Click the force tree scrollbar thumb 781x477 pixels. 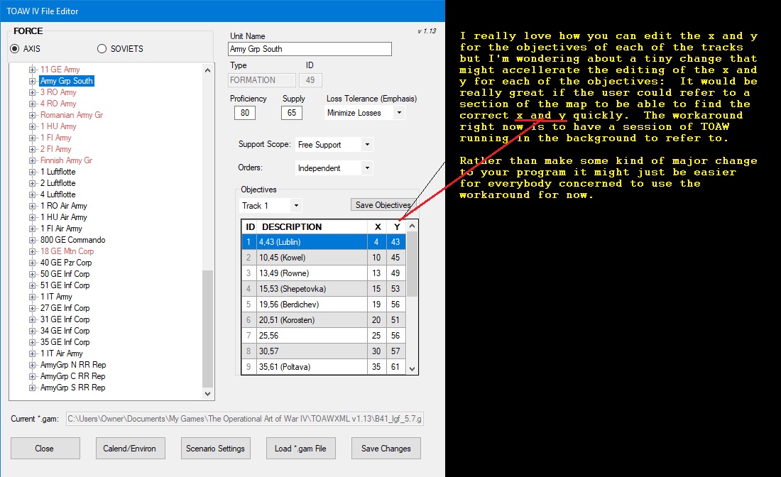(208, 329)
